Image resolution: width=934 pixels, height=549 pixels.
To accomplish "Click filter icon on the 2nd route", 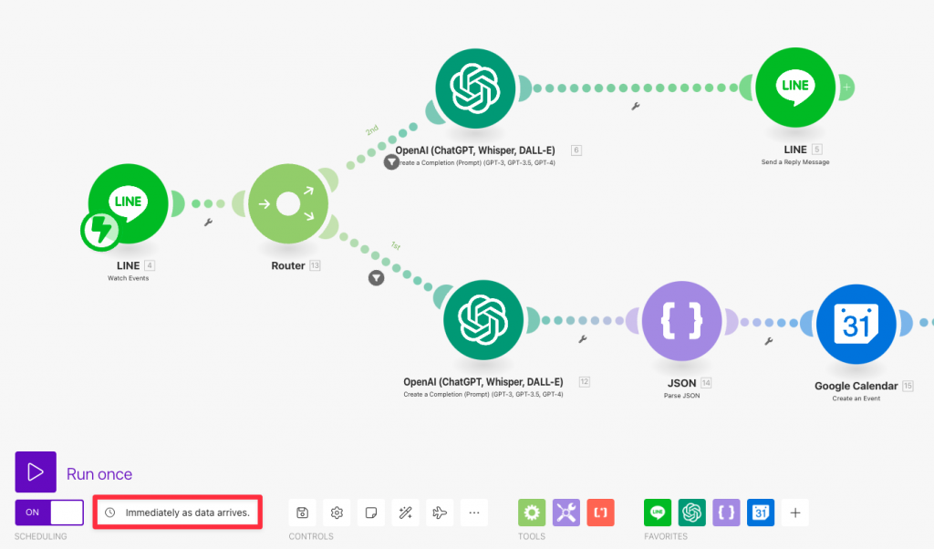I will (x=390, y=162).
